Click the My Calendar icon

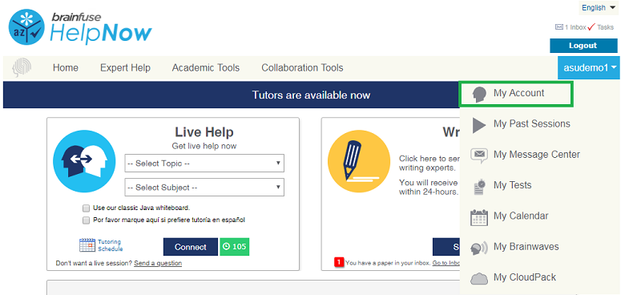click(x=479, y=217)
